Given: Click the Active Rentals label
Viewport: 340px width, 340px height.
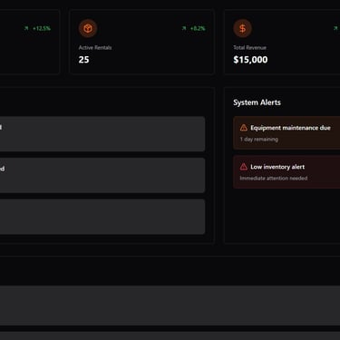Looking at the screenshot, I should tap(95, 47).
